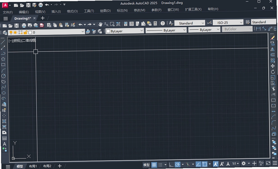Image resolution: width=278 pixels, height=169 pixels.
Task: Click the Plot printer icon in the standard toolbar
Action: [24, 26]
